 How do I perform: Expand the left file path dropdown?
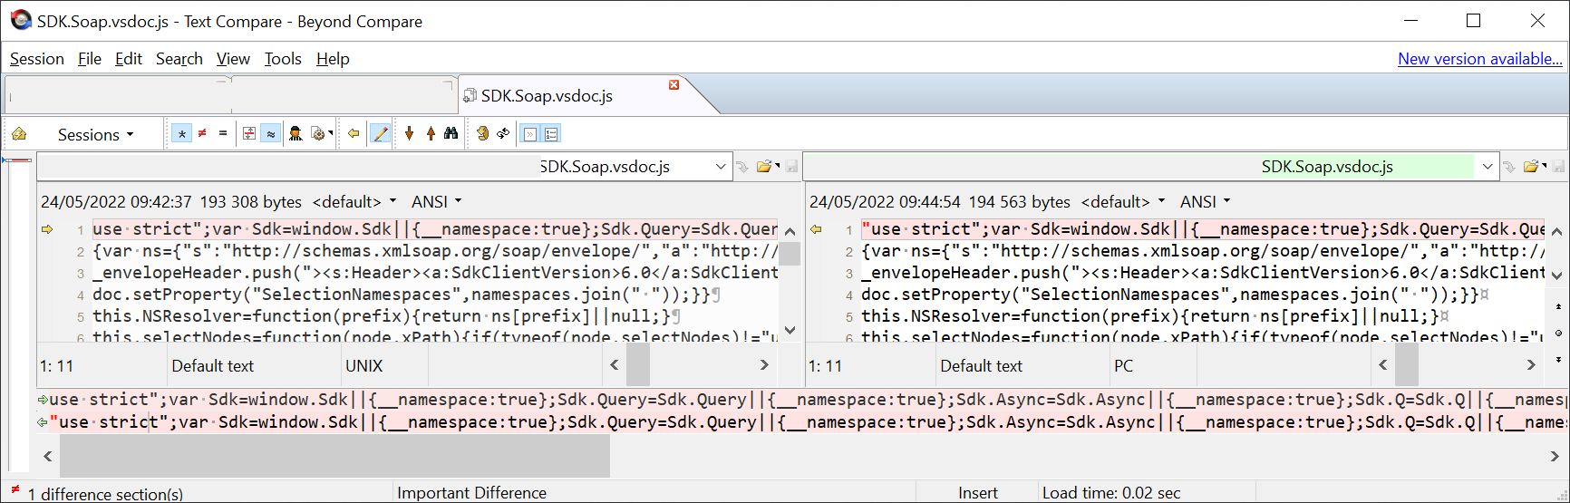tap(721, 167)
